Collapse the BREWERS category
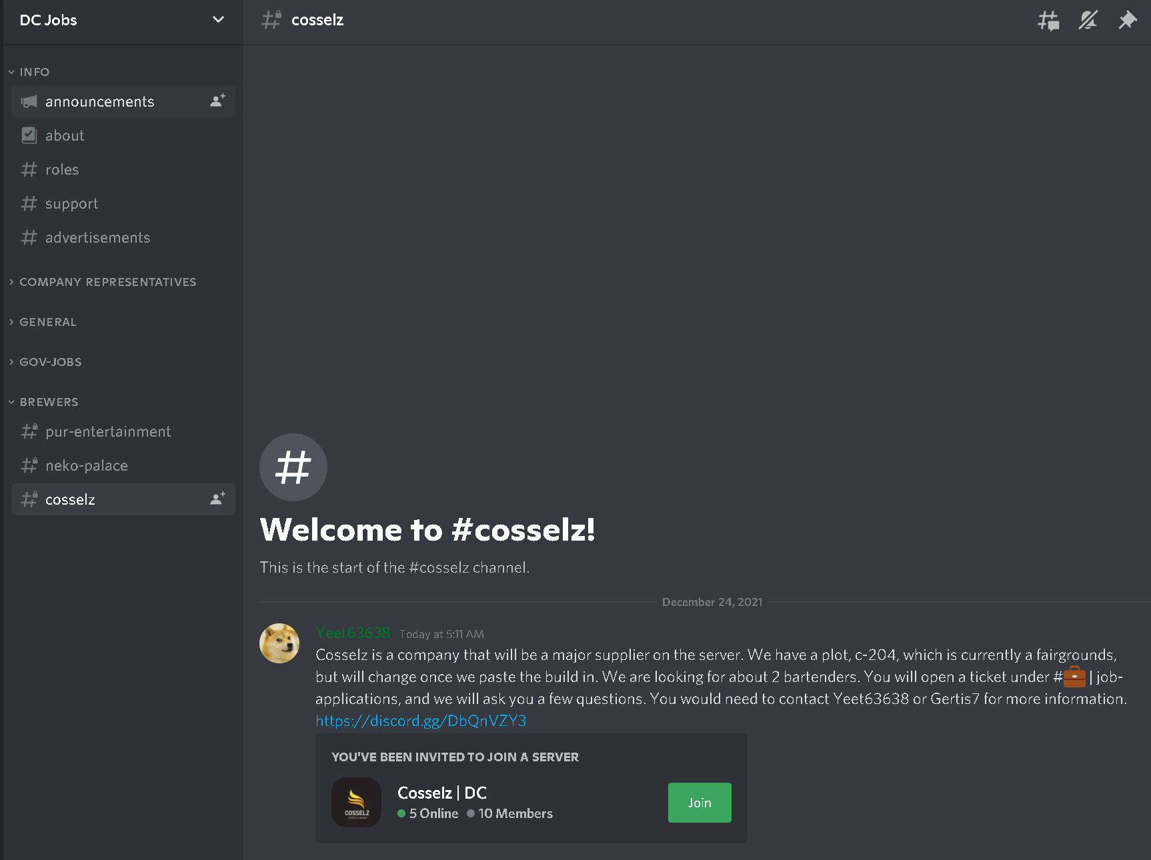Image resolution: width=1151 pixels, height=860 pixels. tap(44, 402)
